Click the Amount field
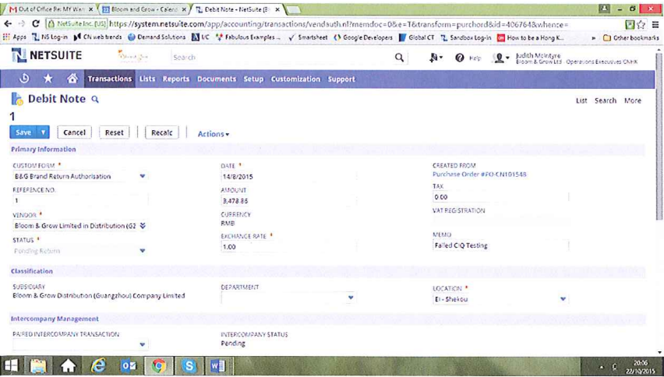This screenshot has height=377, width=664. [x=288, y=201]
